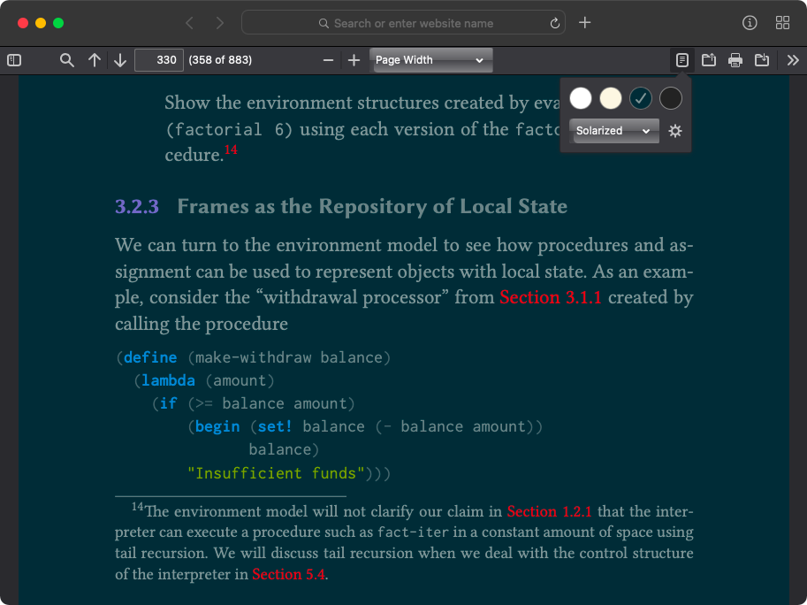
Task: Click the lambda keyword in code
Action: [168, 380]
